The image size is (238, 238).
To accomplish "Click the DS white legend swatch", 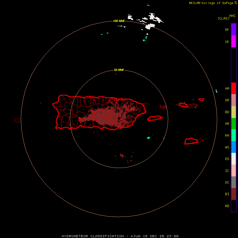I will point(234,159).
